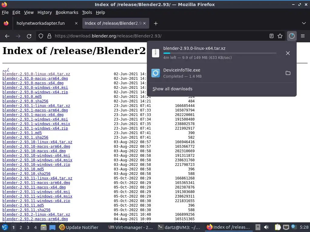Switch to workspace 2
Image resolution: width=310 pixels, height=232 pixels.
point(21,228)
